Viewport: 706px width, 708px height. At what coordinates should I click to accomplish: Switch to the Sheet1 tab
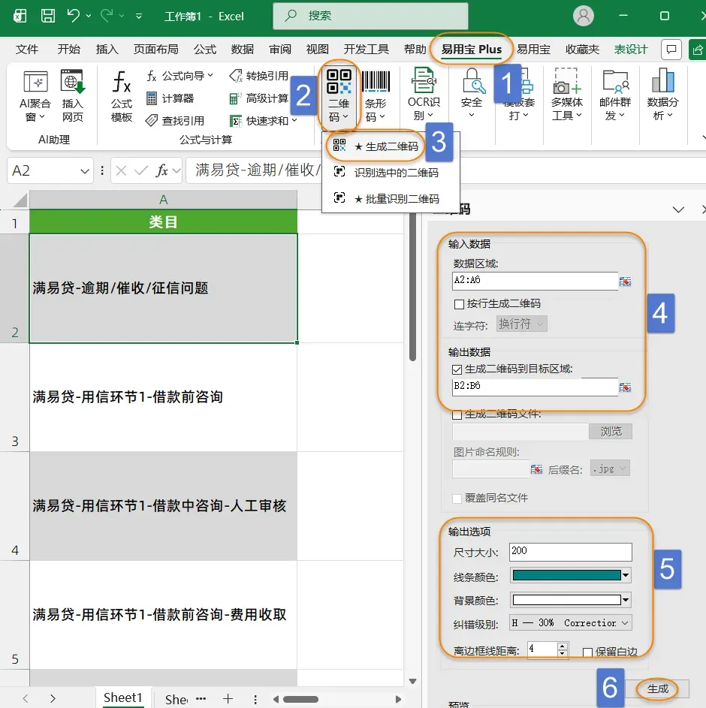click(x=123, y=697)
